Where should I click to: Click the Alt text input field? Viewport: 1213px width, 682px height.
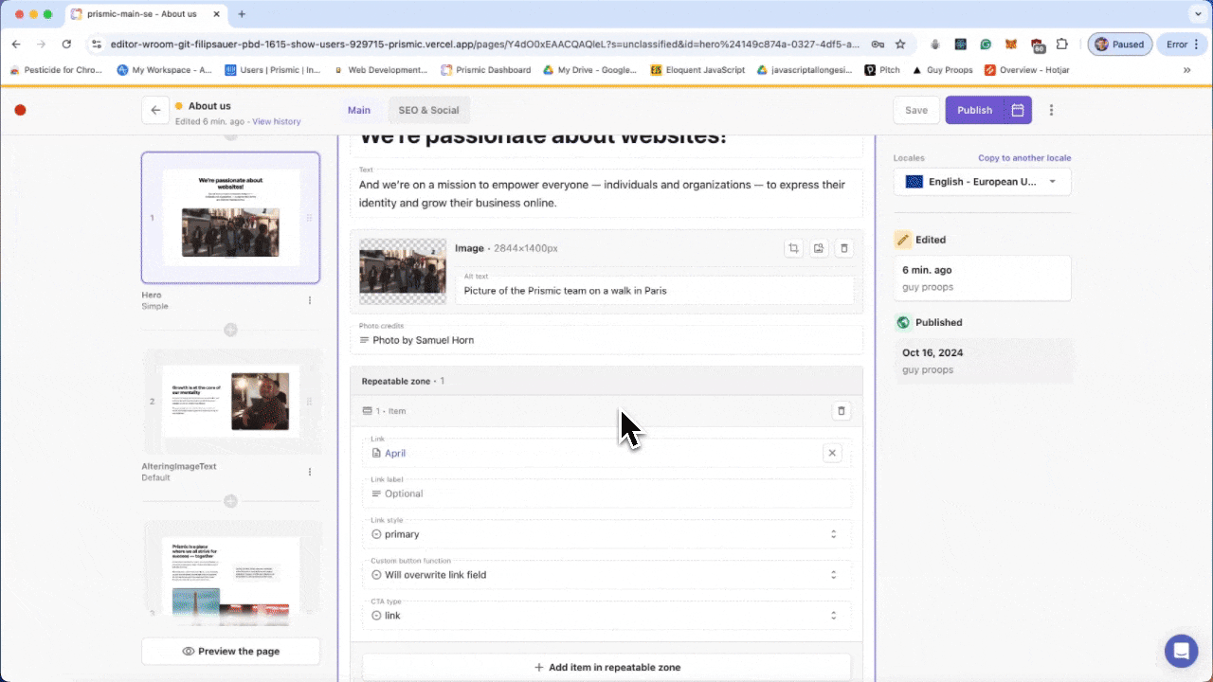pos(654,291)
